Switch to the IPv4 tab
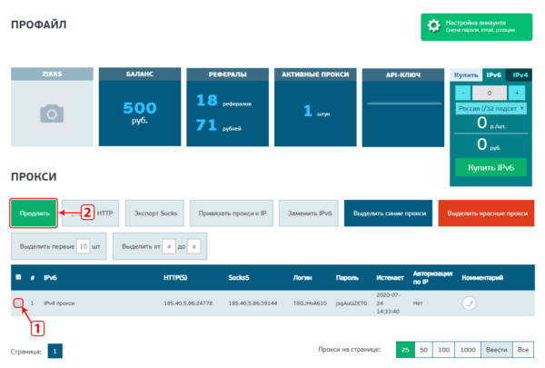Screen dimensions: 545x368 [520, 75]
